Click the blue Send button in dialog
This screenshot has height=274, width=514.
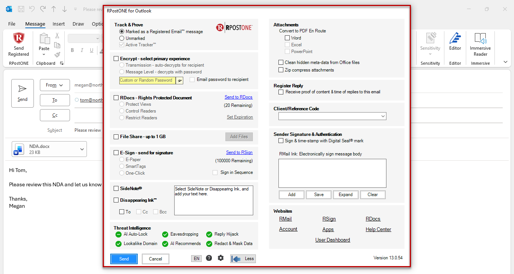(124, 259)
